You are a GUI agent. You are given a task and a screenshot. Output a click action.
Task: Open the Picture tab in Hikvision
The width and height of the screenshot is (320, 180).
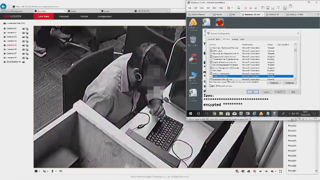[x=84, y=16]
